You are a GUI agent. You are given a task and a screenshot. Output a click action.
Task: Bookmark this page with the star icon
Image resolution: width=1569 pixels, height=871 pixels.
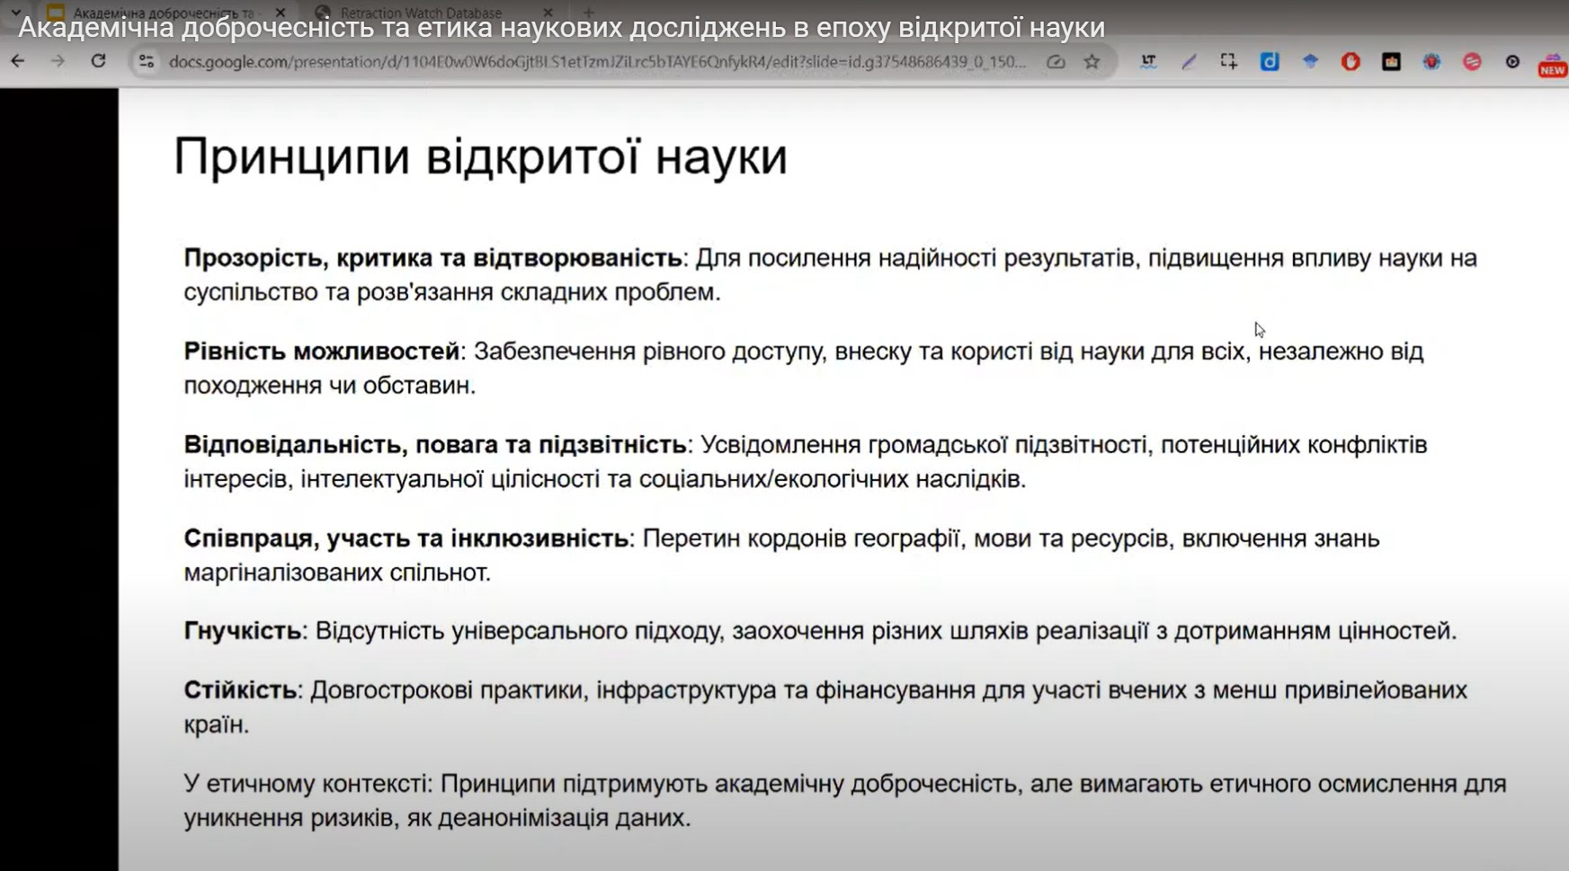click(1092, 62)
